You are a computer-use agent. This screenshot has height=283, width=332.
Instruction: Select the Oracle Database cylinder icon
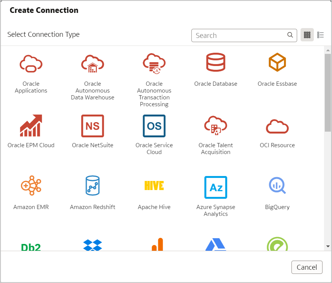pos(216,62)
